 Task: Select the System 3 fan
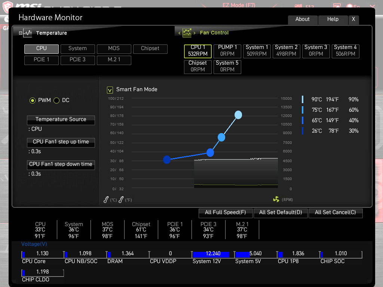[x=316, y=51]
